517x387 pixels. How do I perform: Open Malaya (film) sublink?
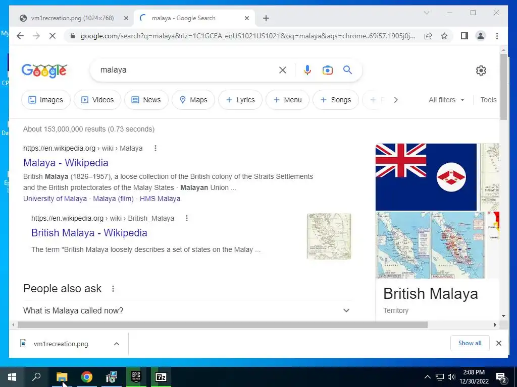[113, 199]
